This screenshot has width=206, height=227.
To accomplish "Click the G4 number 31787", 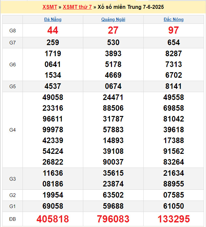I will [x=113, y=119].
